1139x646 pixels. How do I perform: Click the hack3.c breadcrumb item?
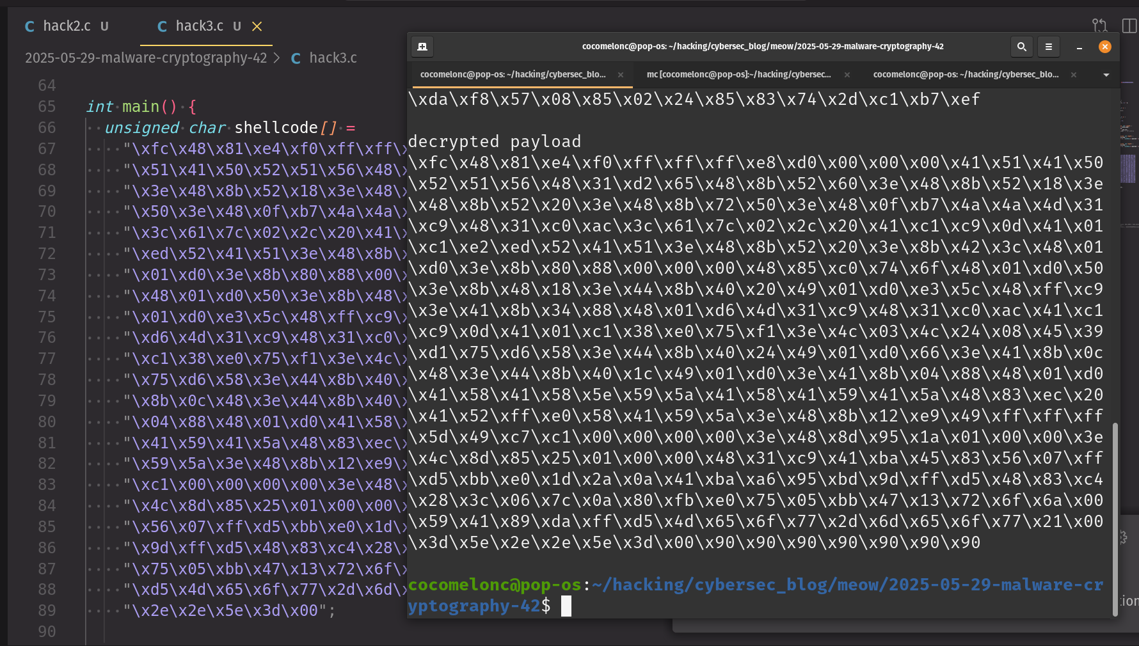(x=333, y=58)
